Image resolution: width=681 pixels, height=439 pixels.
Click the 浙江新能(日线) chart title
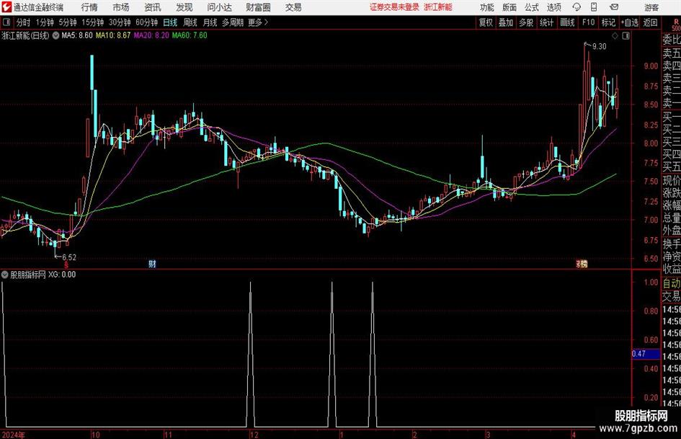click(x=26, y=35)
